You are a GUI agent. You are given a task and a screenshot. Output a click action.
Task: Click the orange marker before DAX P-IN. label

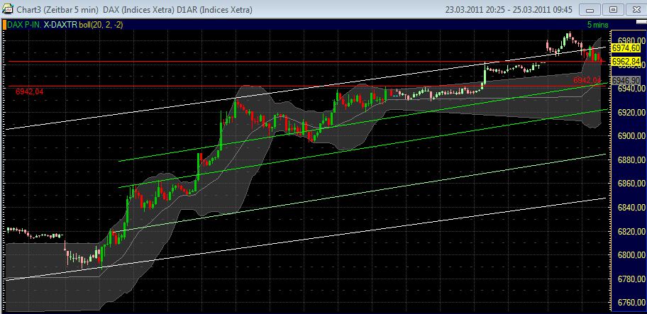click(4, 25)
